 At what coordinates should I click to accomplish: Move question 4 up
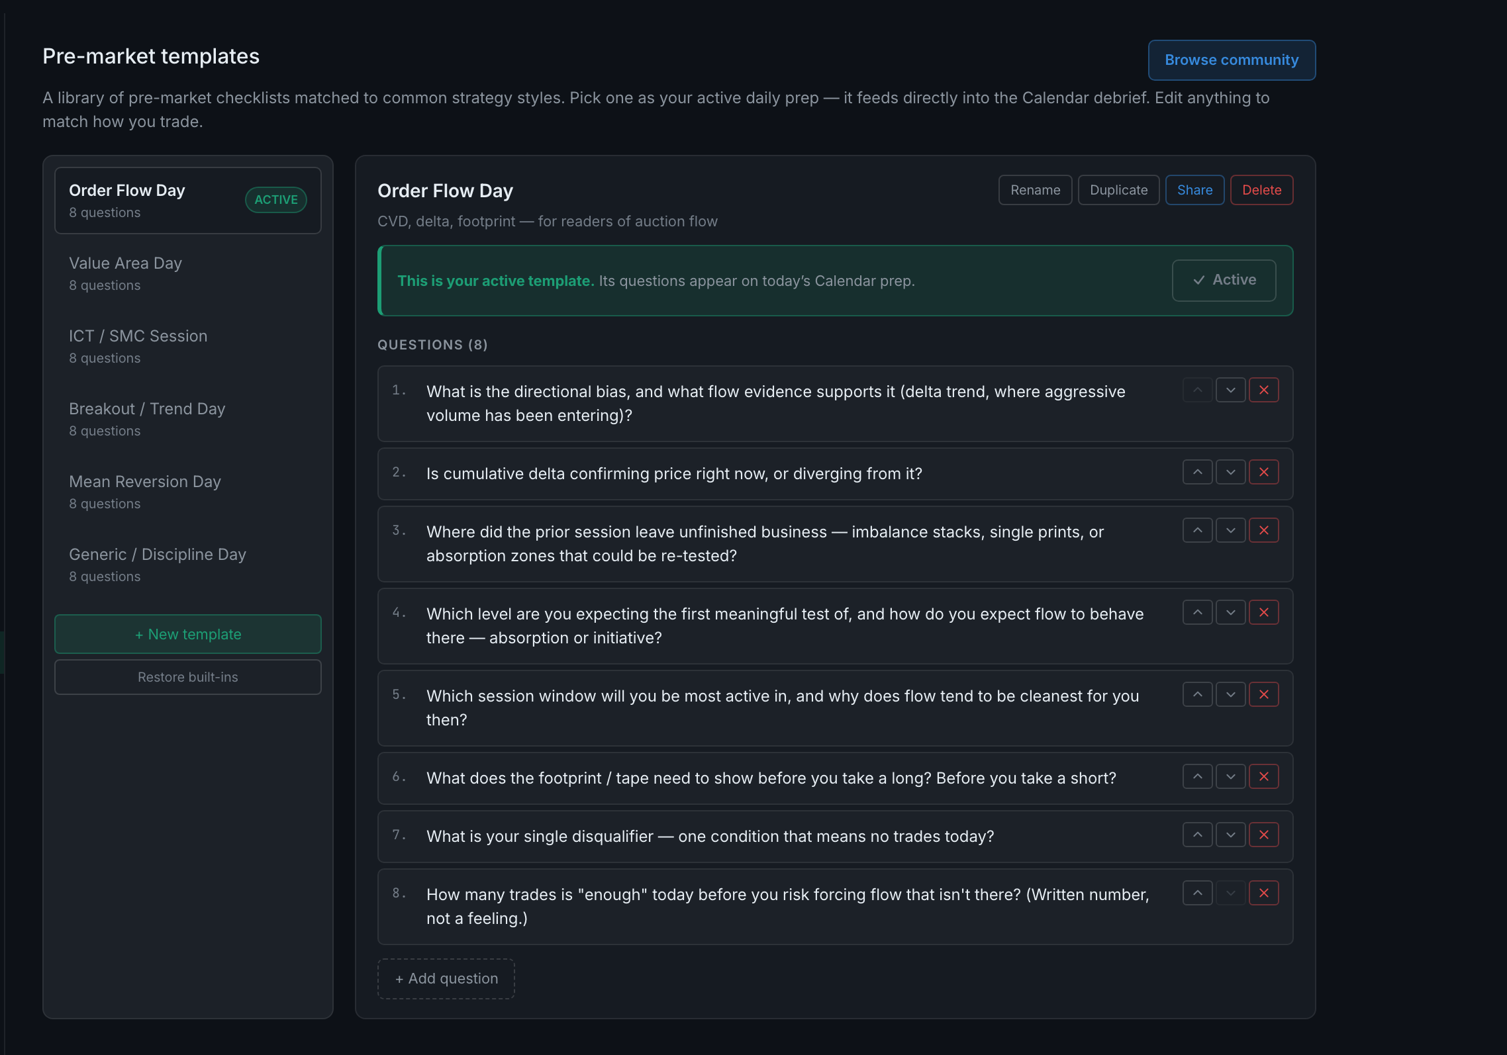1197,612
